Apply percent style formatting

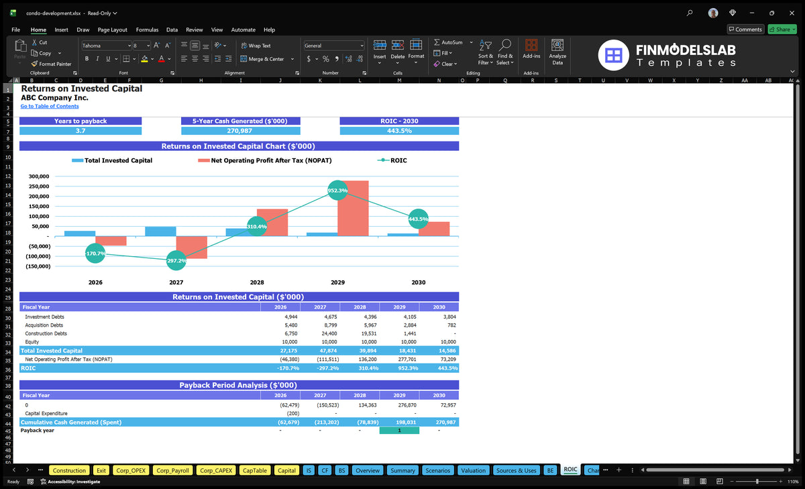coord(326,59)
